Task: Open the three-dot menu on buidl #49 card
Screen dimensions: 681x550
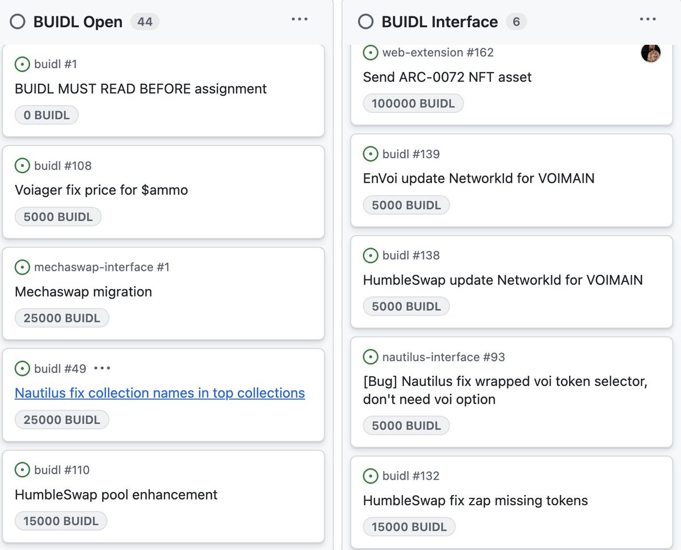Action: point(102,368)
